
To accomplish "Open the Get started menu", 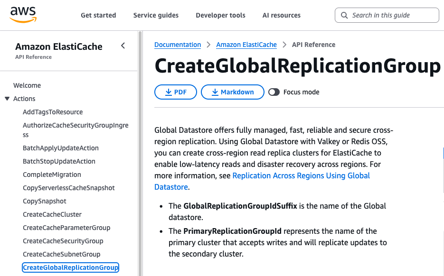I will click(98, 15).
